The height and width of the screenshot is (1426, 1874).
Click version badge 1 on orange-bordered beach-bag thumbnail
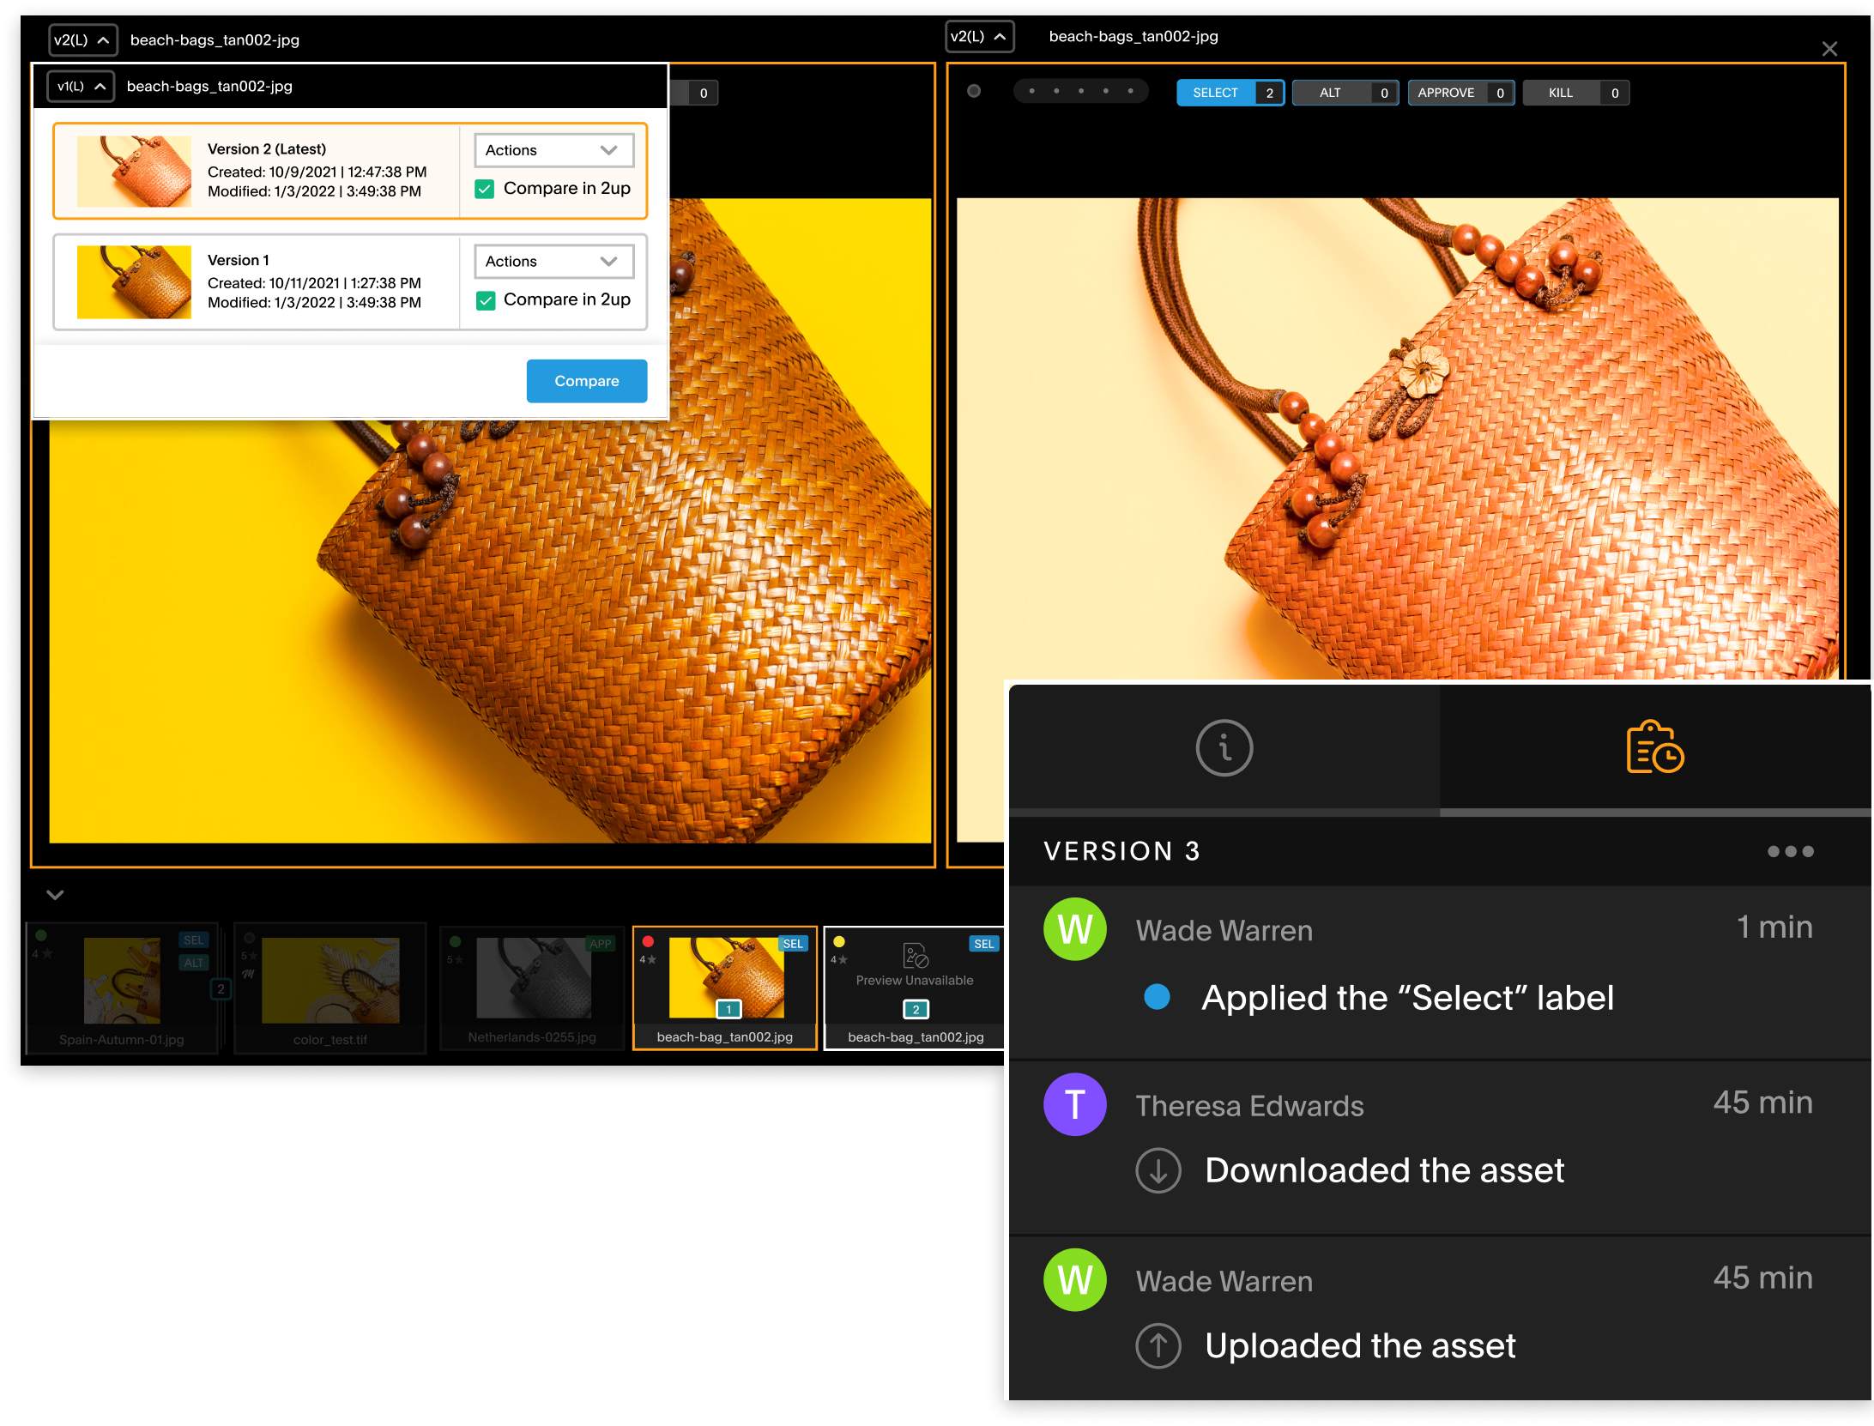728,1009
